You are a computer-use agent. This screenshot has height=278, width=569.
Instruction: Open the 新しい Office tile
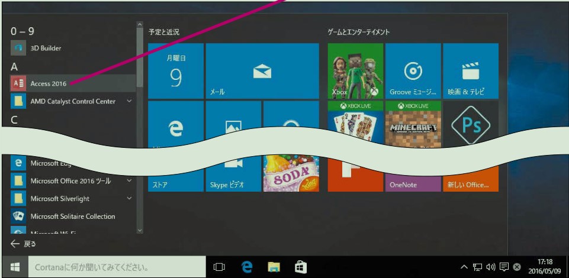click(471, 180)
